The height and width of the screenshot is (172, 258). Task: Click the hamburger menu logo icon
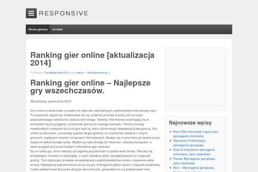click(31, 13)
